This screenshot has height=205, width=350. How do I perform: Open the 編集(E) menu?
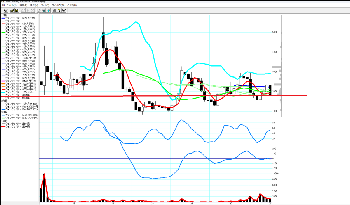(23, 5)
